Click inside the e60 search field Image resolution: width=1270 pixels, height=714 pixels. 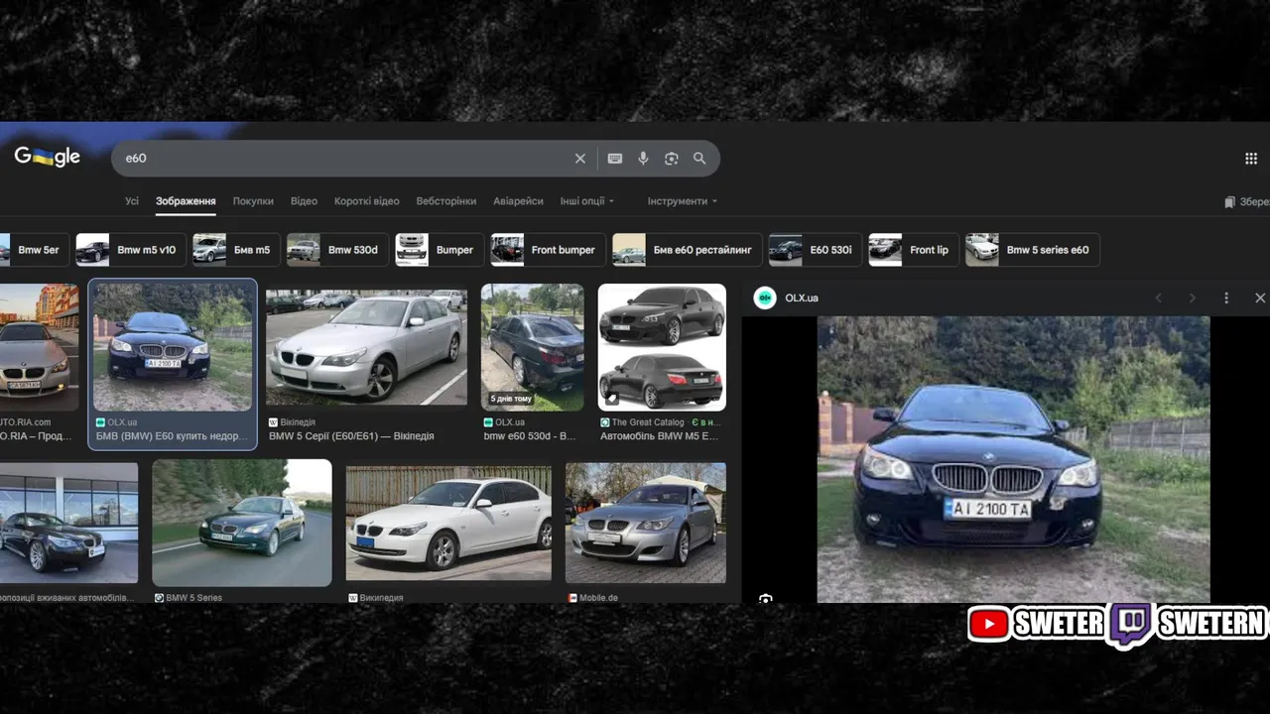coord(342,159)
